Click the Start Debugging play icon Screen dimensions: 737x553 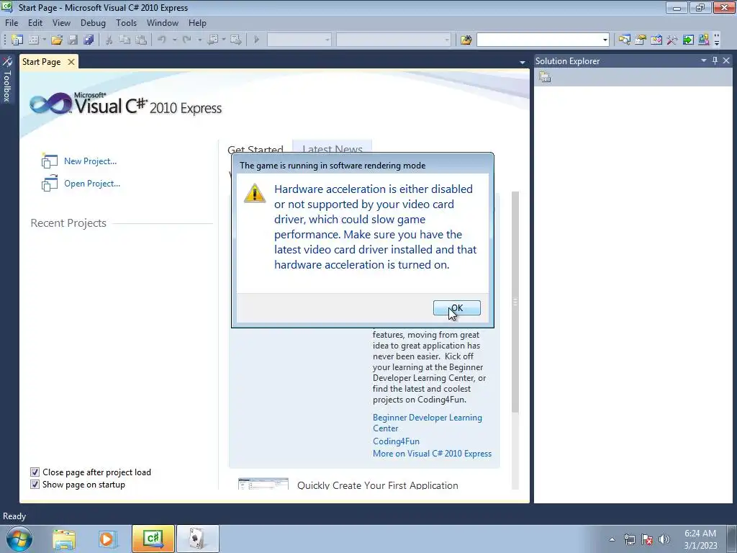pyautogui.click(x=257, y=40)
